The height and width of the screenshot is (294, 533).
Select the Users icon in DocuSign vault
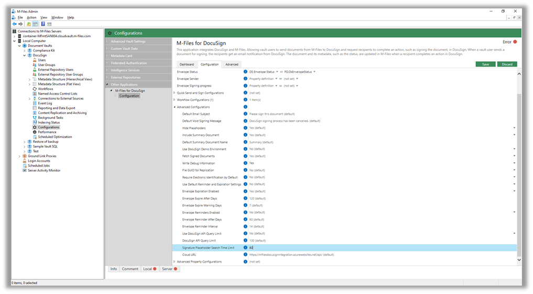tap(35, 60)
